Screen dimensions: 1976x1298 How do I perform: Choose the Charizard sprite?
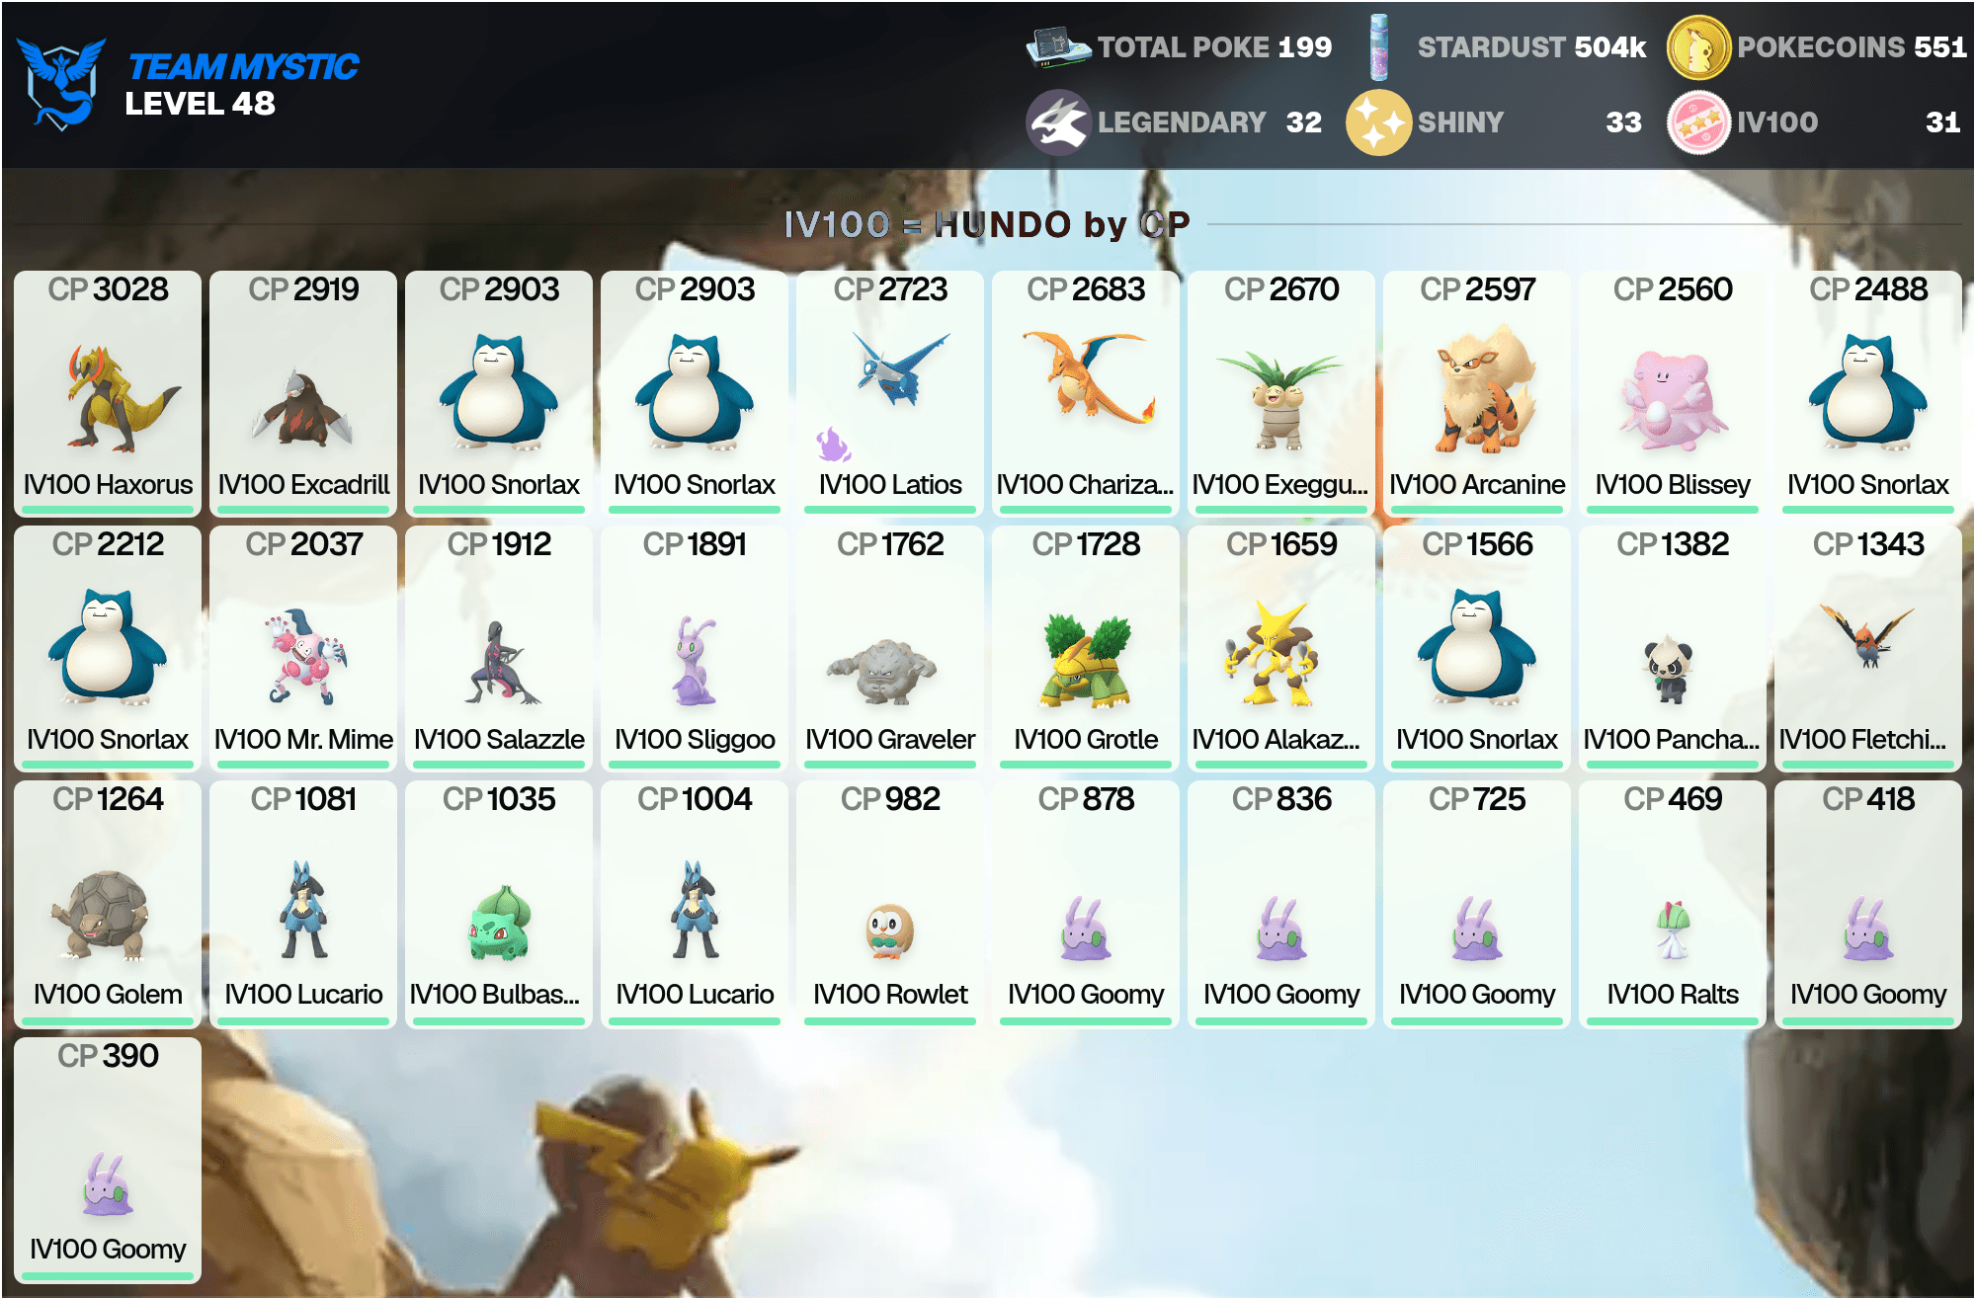[x=1089, y=377]
